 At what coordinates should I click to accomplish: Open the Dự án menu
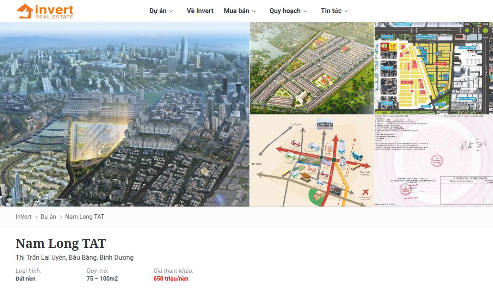coord(158,11)
